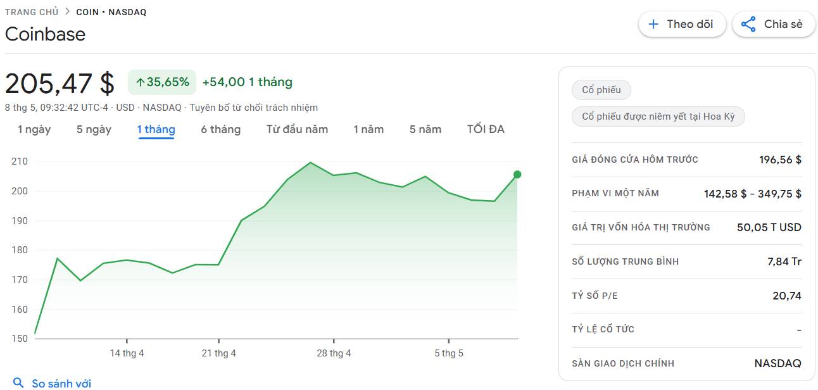Viewport: 818px width, 390px height.
Task: Click the COIN • NASDAQ breadcrumb text
Action: (x=111, y=12)
